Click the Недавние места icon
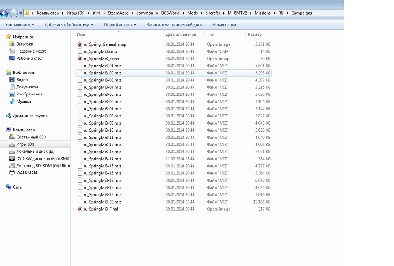This screenshot has height=266, width=394. 12,51
